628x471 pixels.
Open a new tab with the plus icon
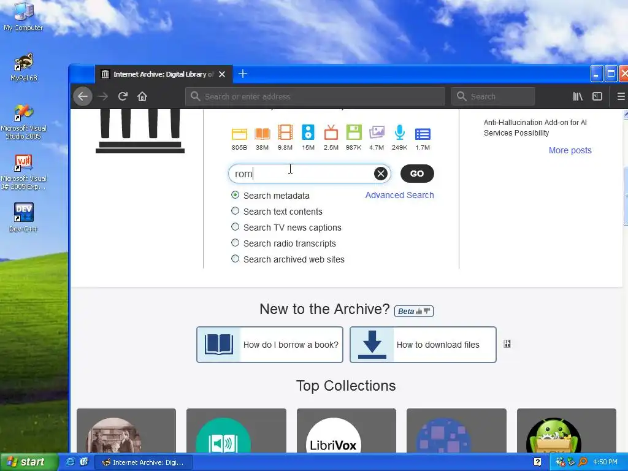[x=243, y=74]
